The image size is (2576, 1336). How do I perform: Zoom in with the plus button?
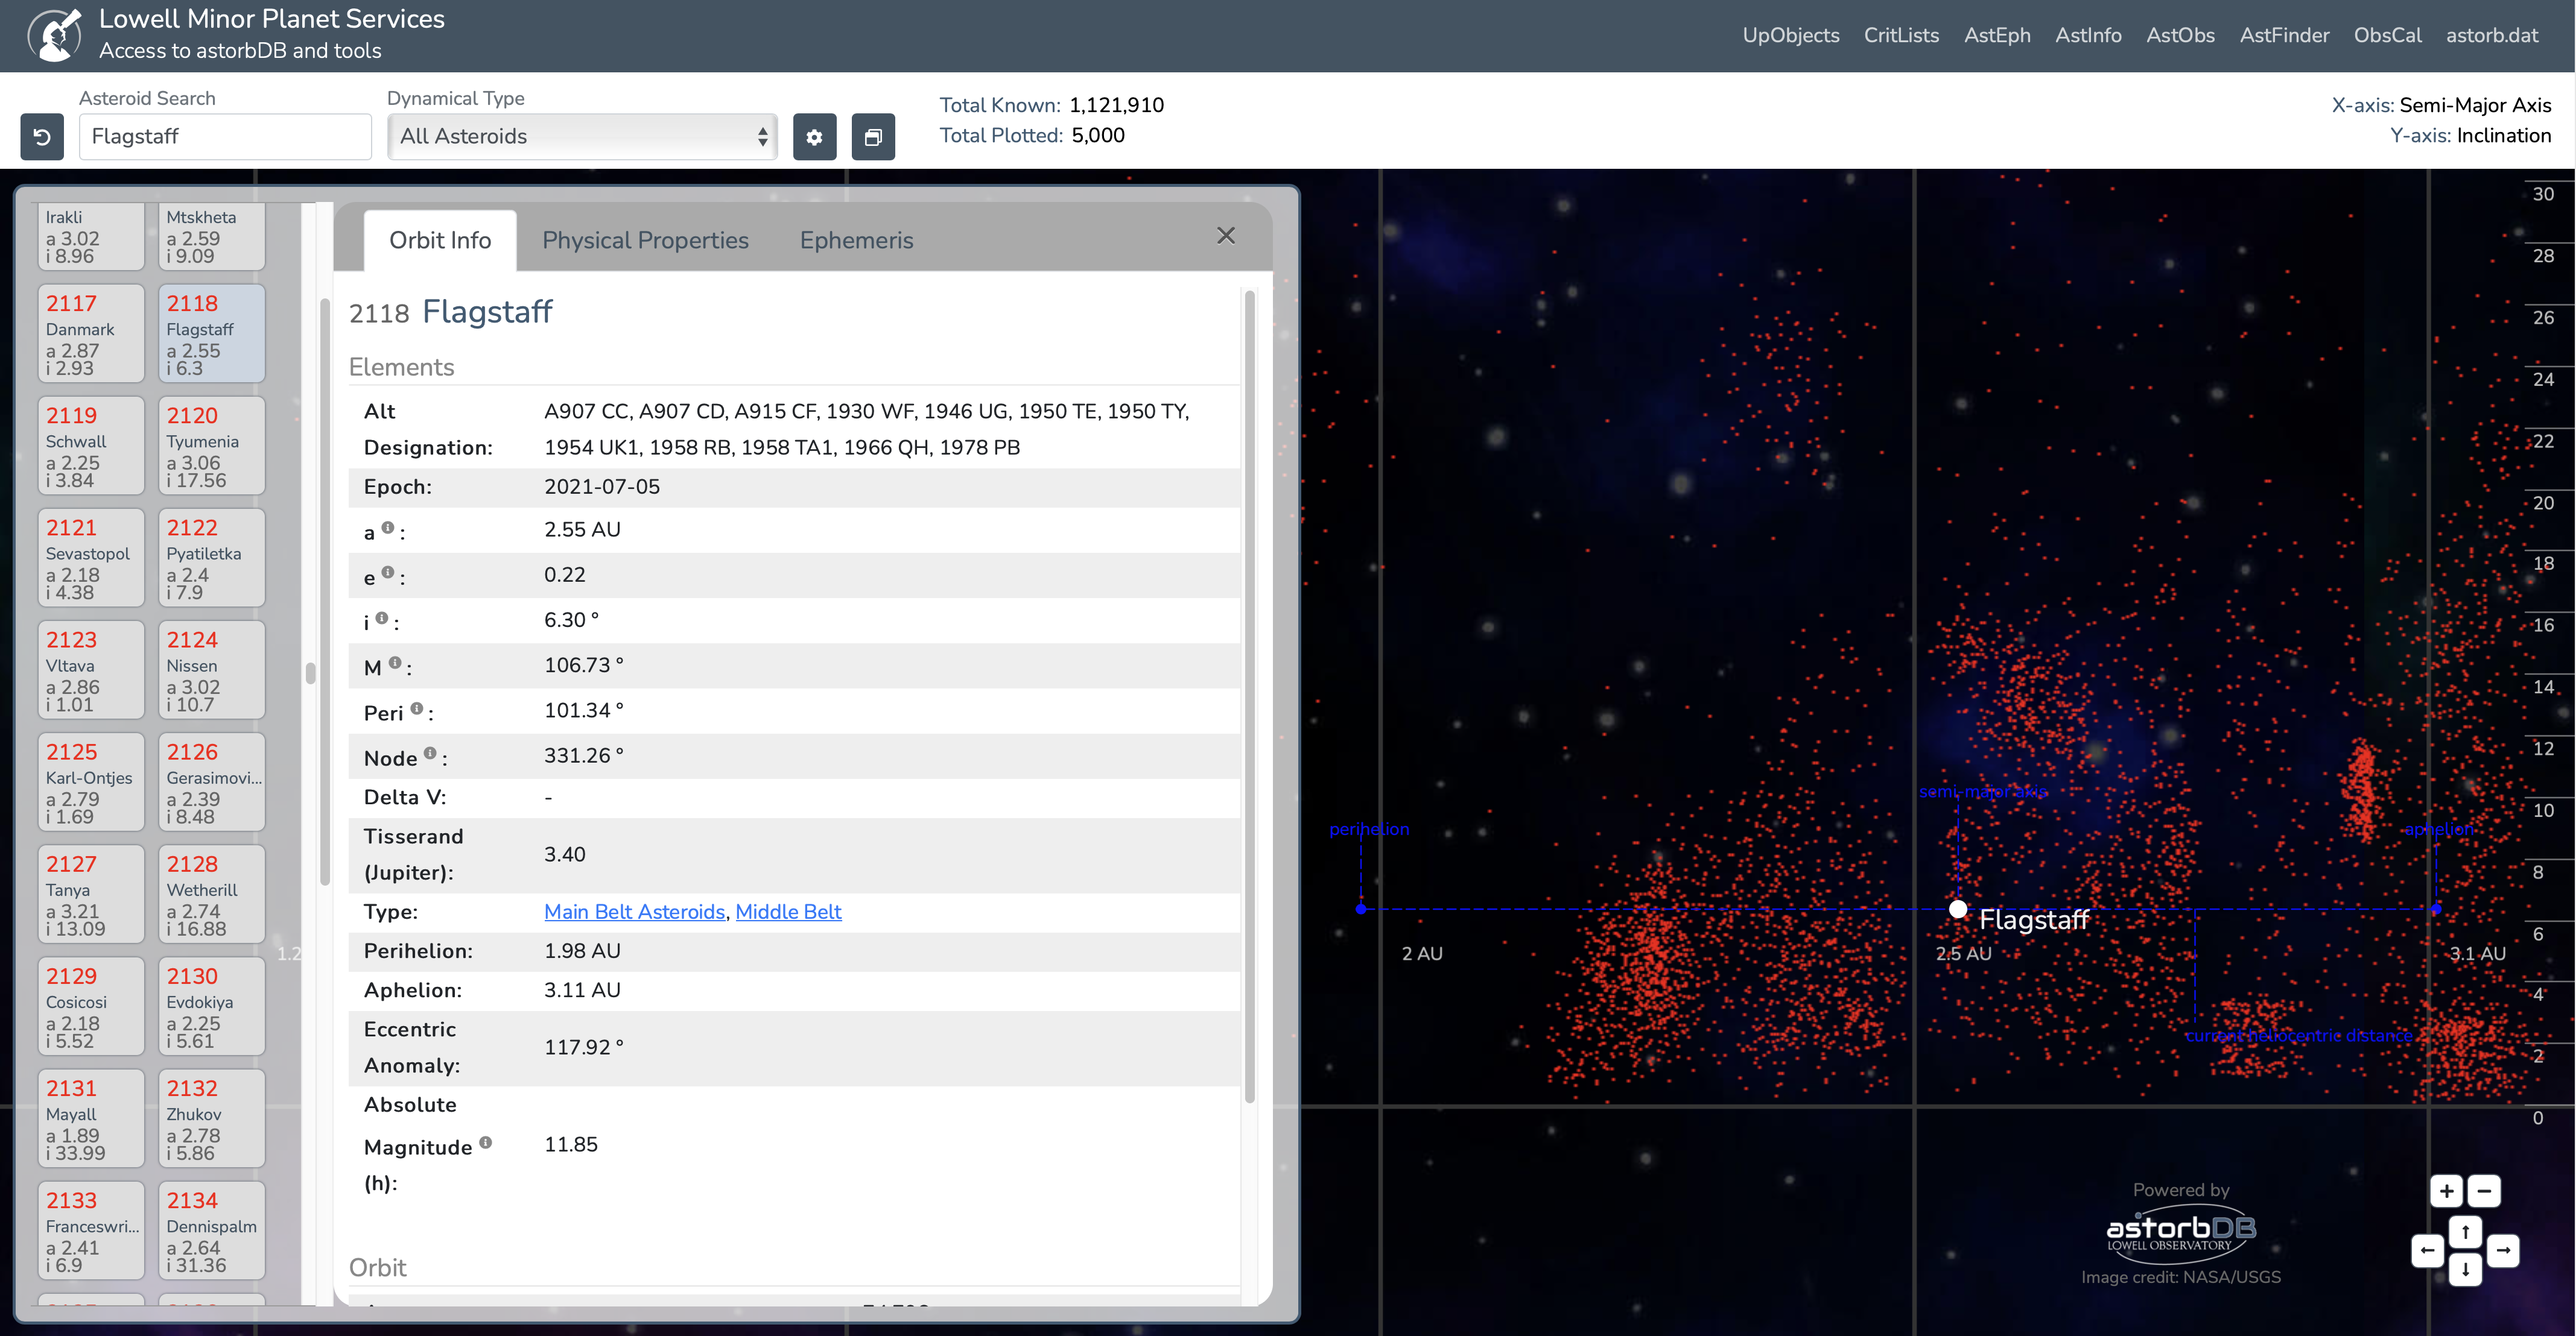click(2446, 1191)
